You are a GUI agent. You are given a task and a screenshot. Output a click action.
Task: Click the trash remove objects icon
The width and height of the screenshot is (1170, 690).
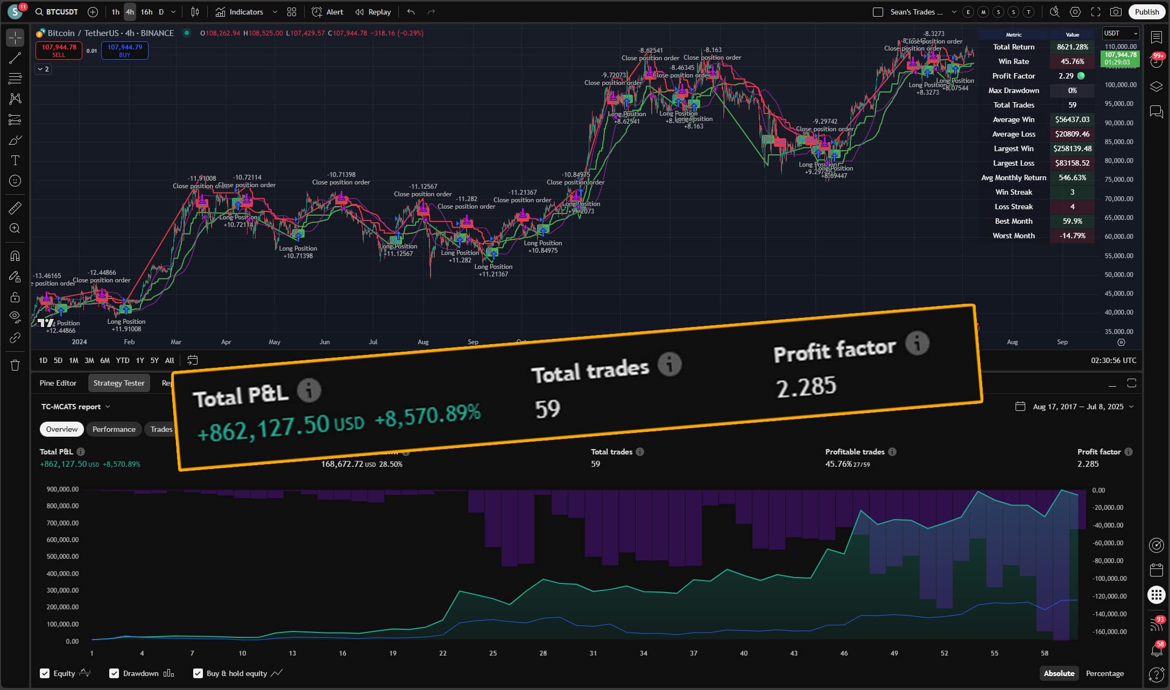[15, 365]
